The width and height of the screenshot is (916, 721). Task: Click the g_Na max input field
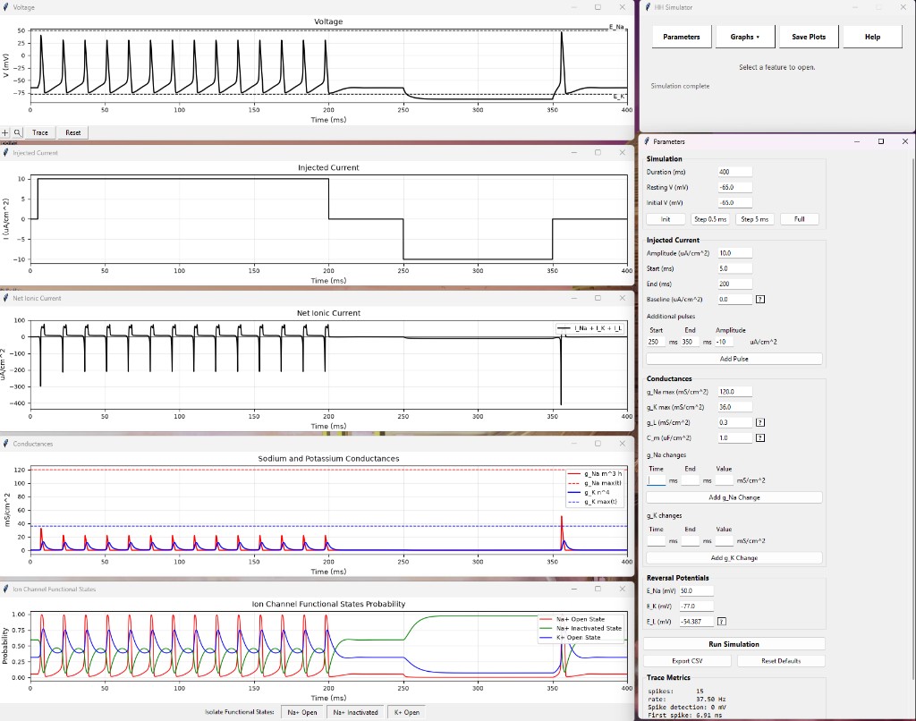pos(734,392)
